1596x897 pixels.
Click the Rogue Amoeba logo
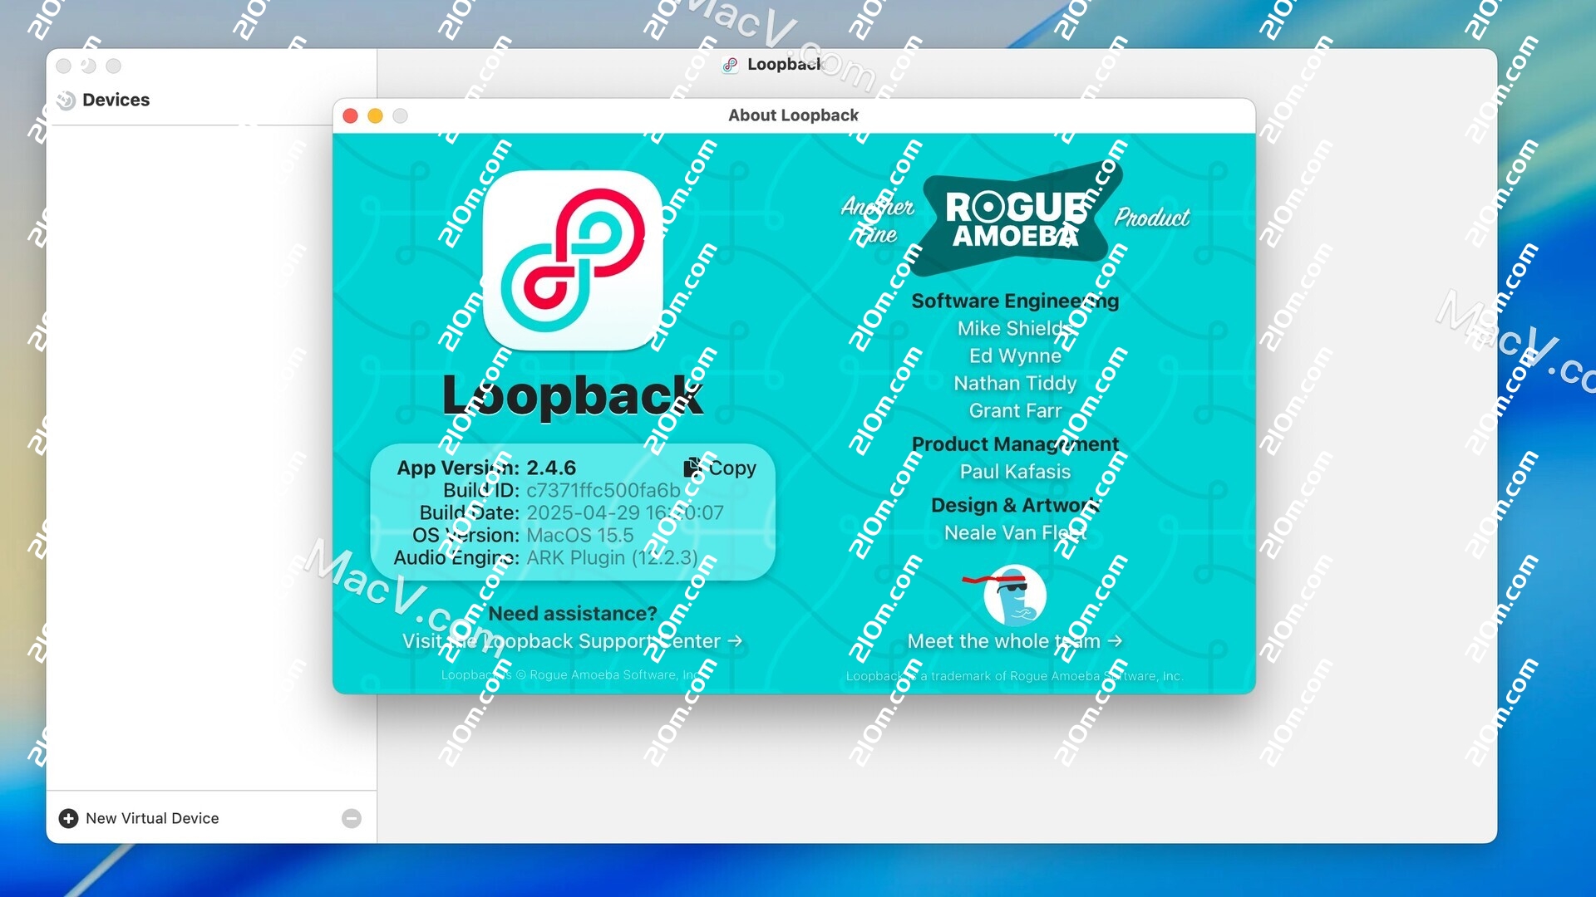coord(1016,219)
